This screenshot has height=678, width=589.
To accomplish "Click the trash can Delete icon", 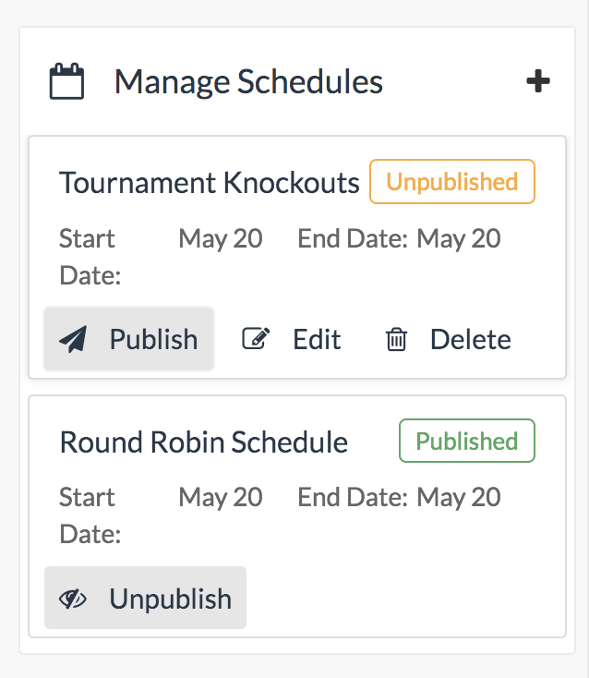I will pos(396,340).
